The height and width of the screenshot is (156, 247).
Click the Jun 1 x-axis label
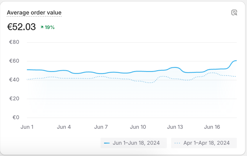[x=27, y=127]
